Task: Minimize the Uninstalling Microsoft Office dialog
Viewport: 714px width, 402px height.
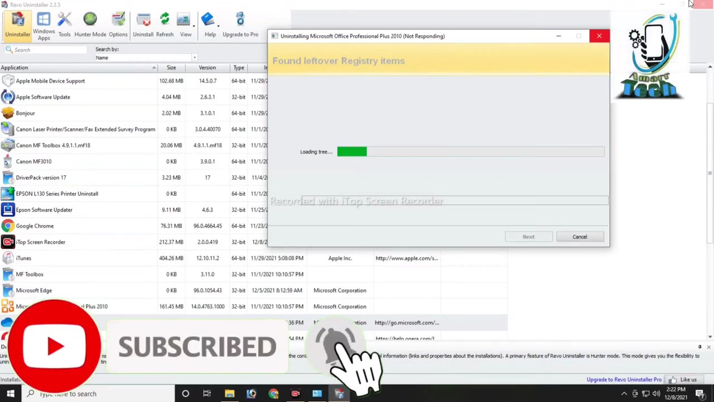Action: point(558,36)
